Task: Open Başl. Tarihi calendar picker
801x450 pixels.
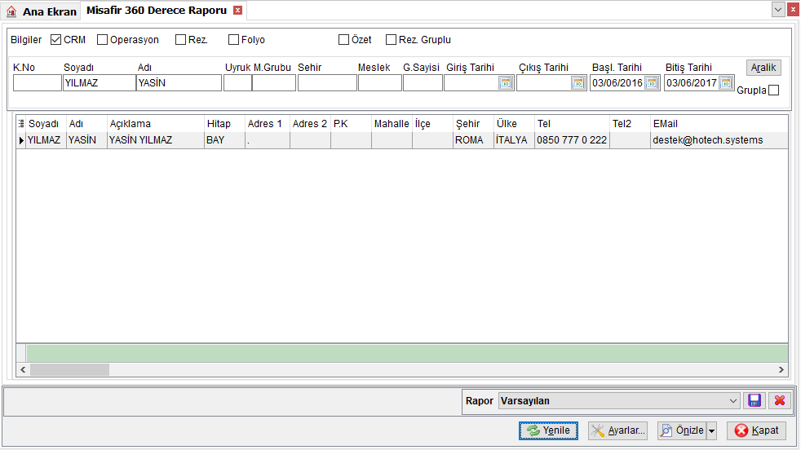Action: 652,83
